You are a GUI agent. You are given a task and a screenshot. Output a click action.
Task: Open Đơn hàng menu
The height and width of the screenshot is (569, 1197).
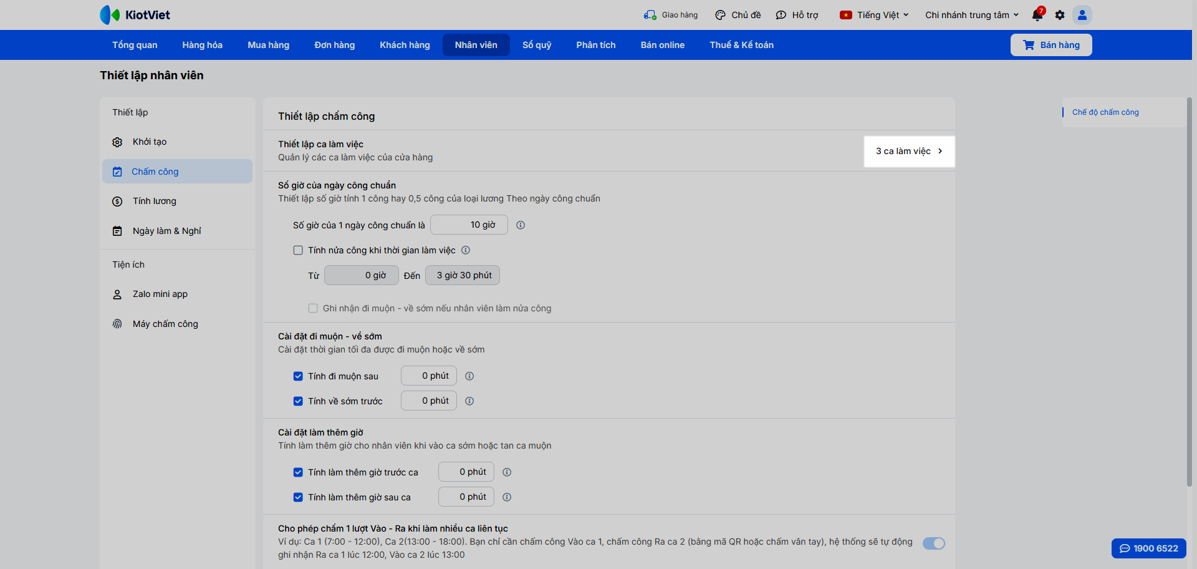334,45
